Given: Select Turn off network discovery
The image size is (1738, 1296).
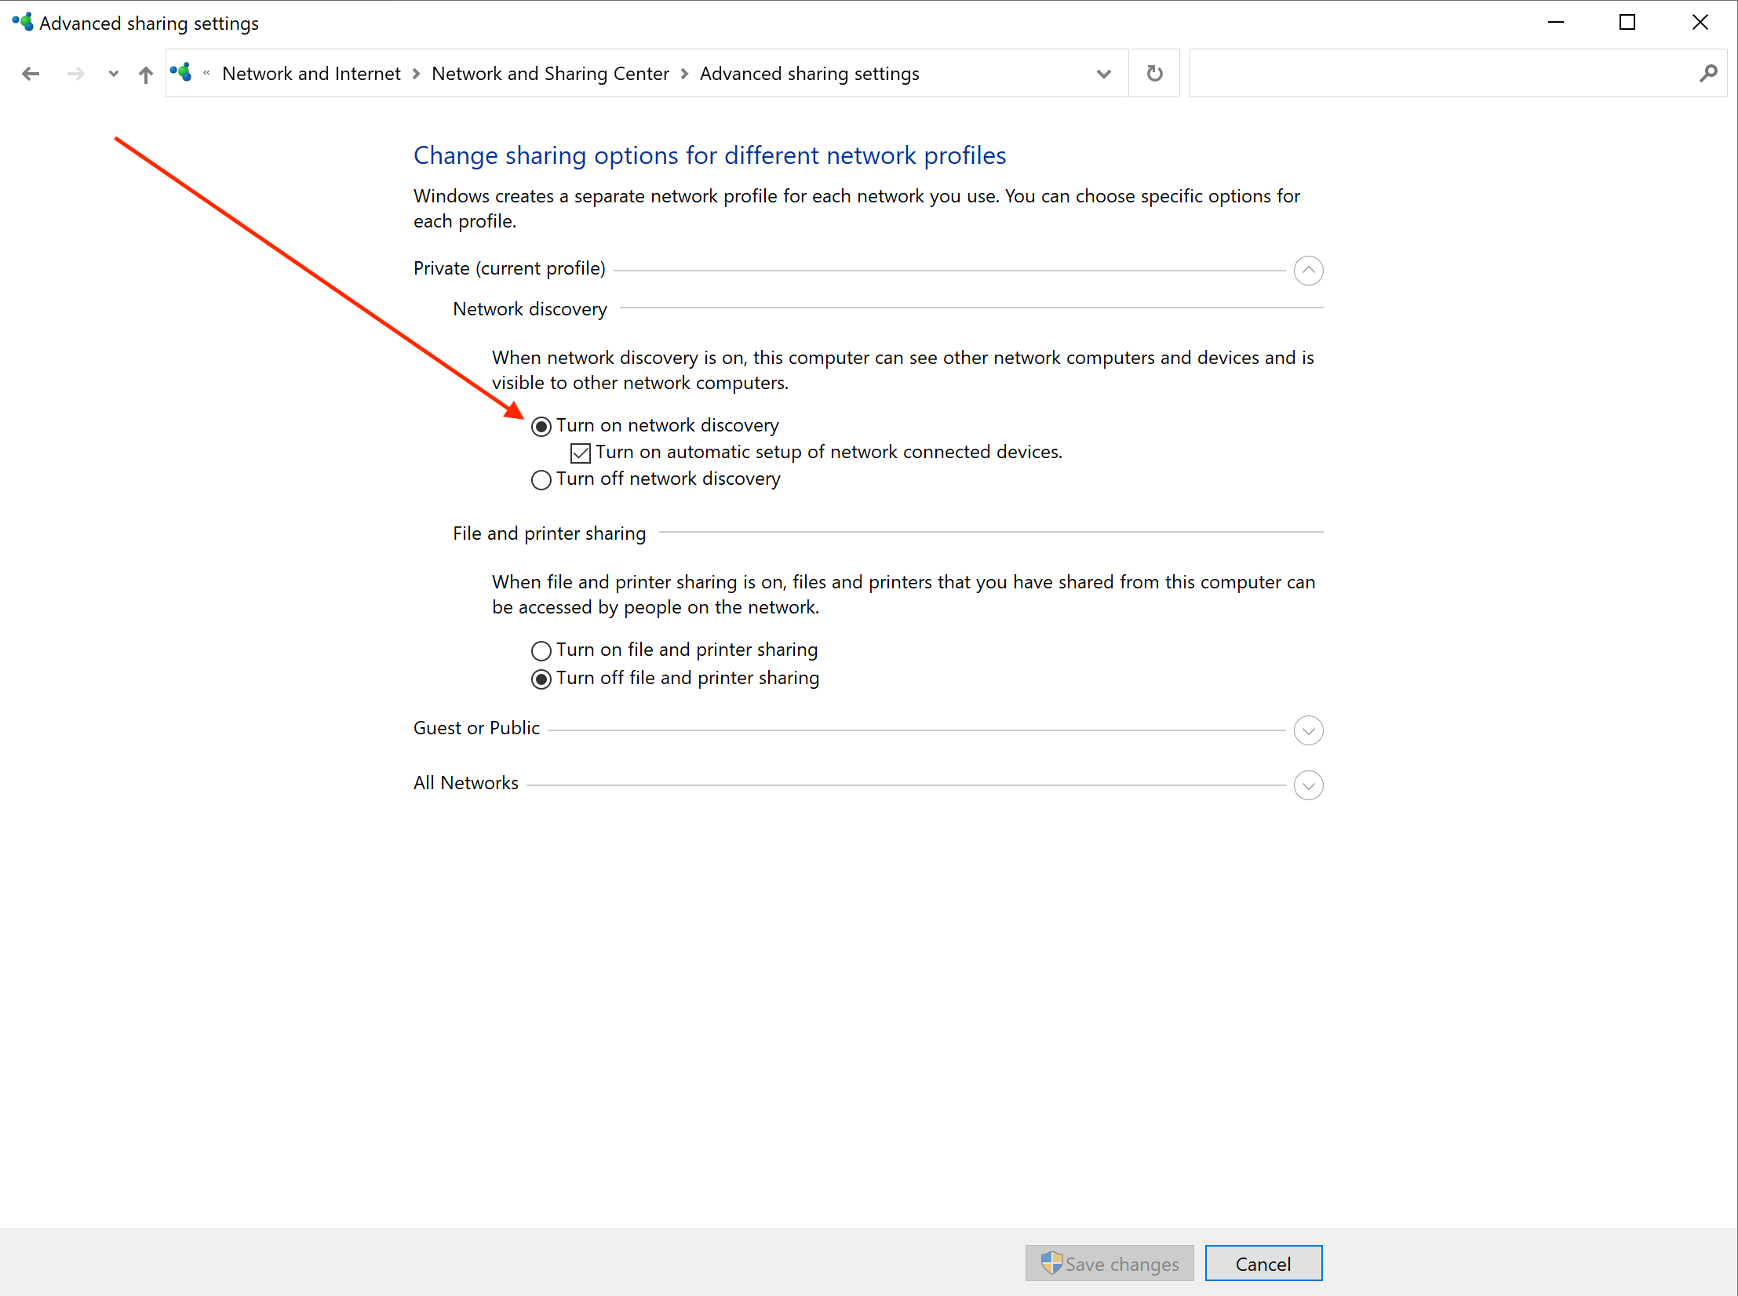Looking at the screenshot, I should pyautogui.click(x=541, y=479).
